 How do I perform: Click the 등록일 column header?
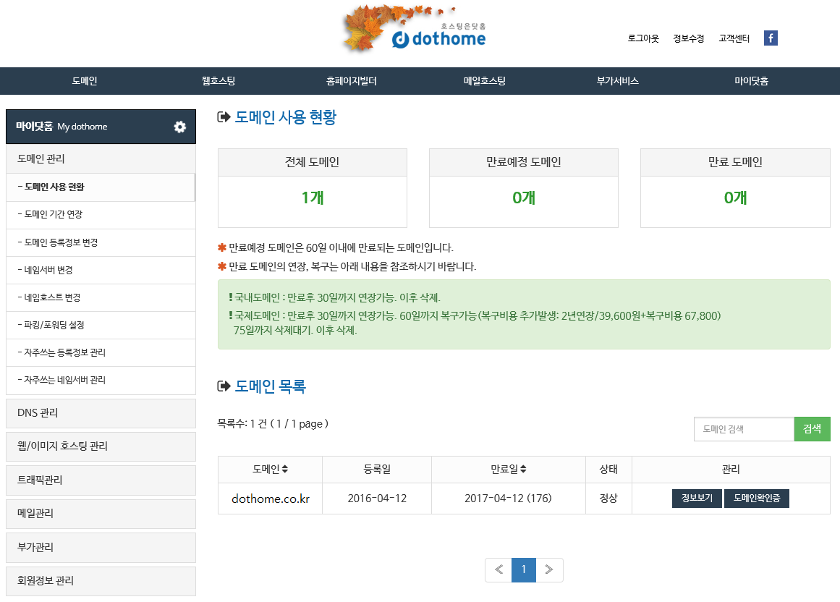click(377, 470)
